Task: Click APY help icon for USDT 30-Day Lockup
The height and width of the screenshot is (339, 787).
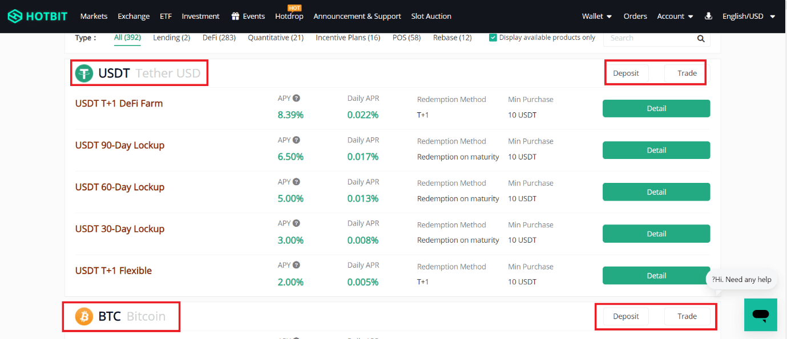Action: [297, 223]
